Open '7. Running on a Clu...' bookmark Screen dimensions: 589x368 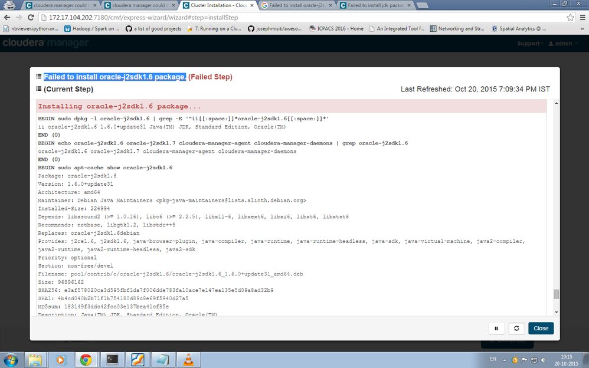pos(214,28)
